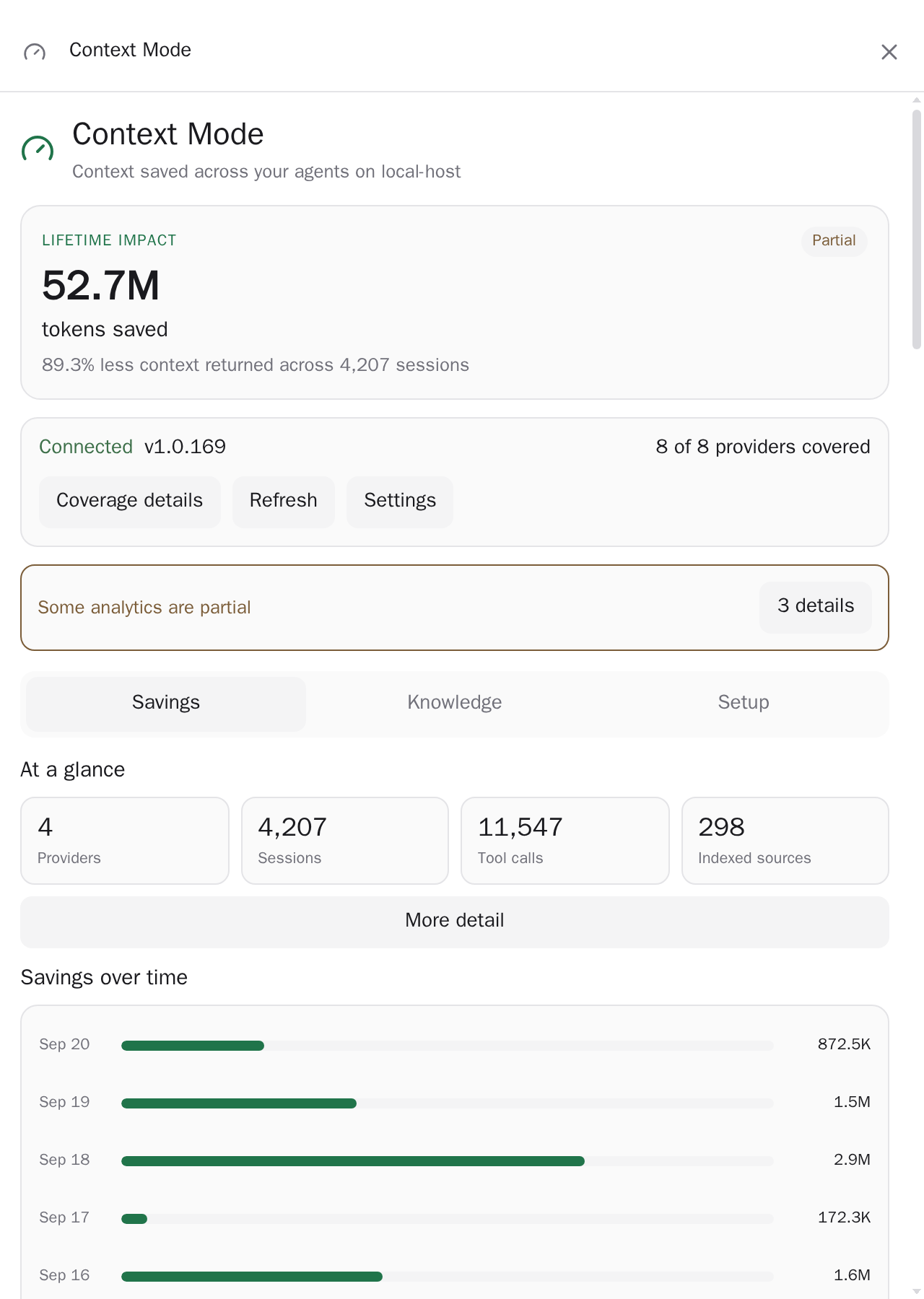The height and width of the screenshot is (1299, 924).
Task: Click the At a glance heading
Action: 73,770
